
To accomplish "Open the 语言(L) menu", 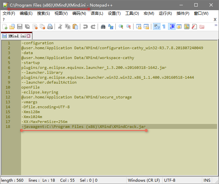I will tap(97, 13).
